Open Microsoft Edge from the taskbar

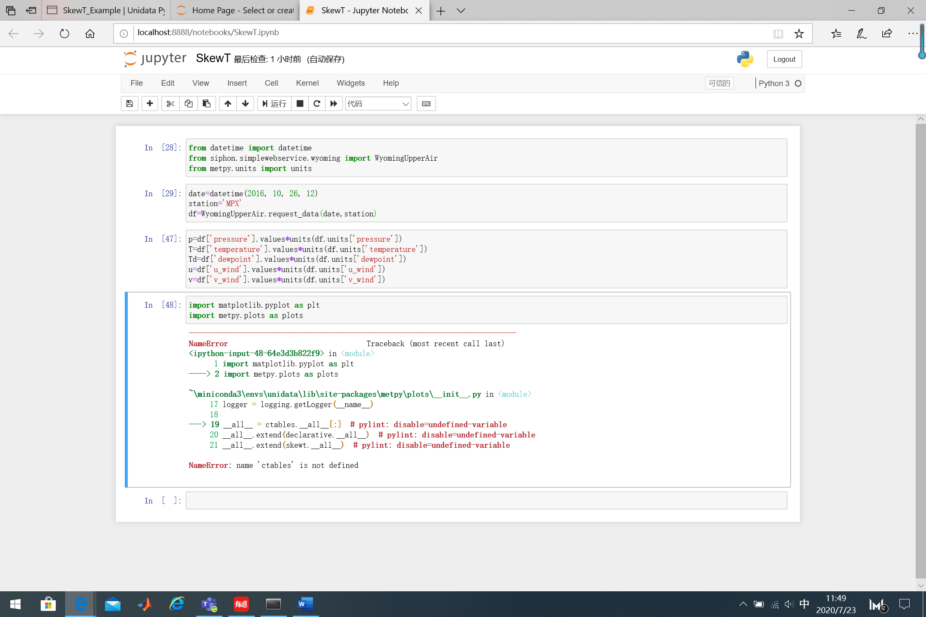click(x=80, y=604)
